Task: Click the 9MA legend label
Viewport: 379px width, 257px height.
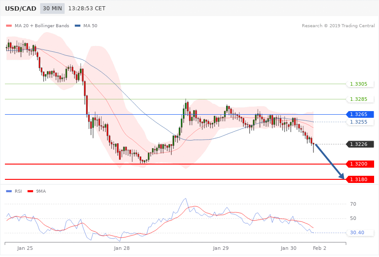Action: tap(41, 191)
